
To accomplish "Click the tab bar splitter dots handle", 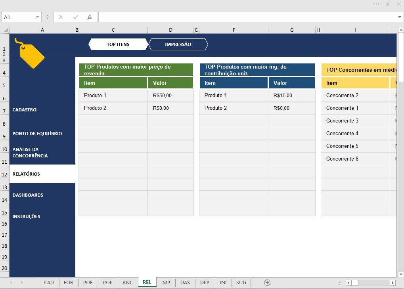I will [339, 283].
